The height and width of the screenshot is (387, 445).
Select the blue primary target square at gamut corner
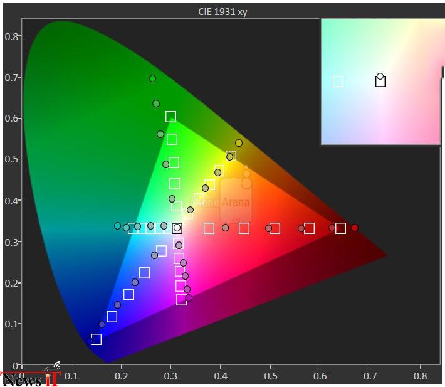pyautogui.click(x=96, y=339)
